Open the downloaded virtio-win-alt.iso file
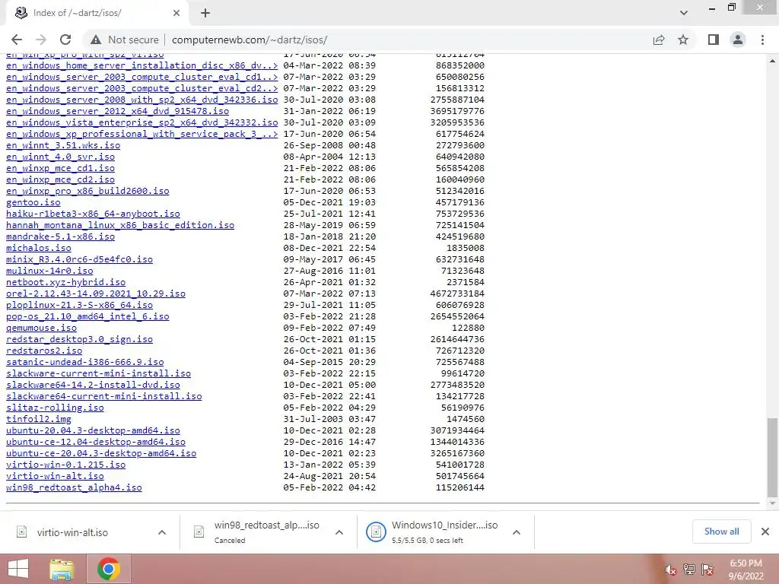 click(x=72, y=532)
